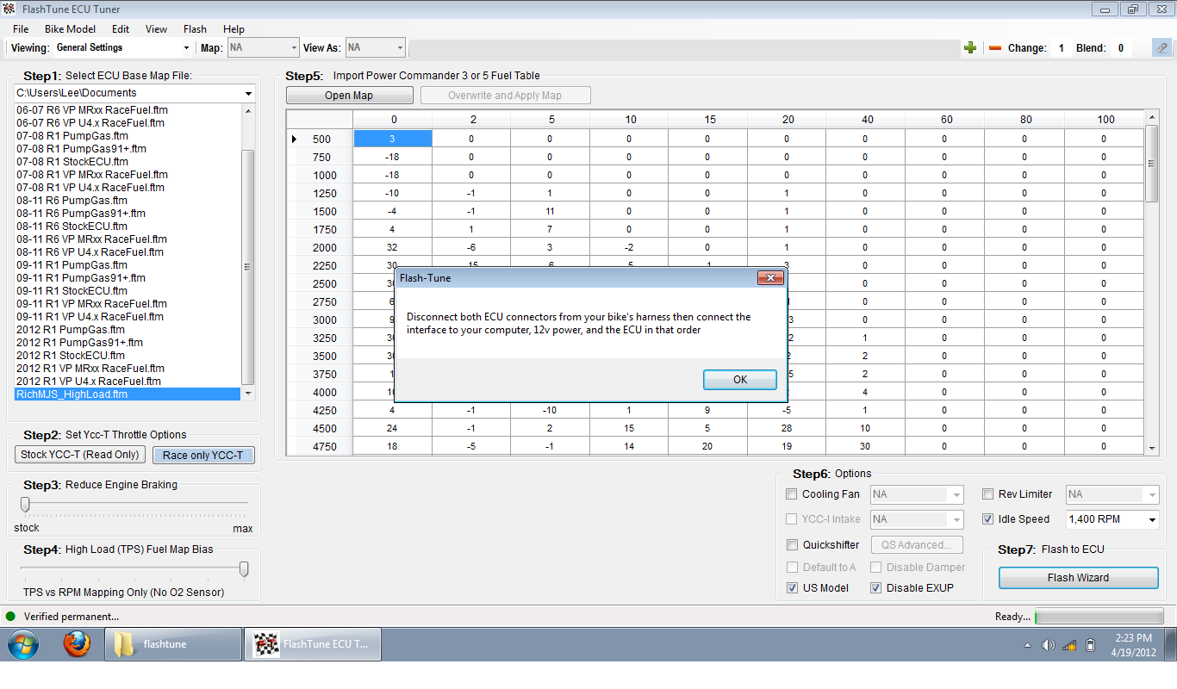Select 07-08 R1 StockECU.ftm map file
The height and width of the screenshot is (689, 1177).
72,162
